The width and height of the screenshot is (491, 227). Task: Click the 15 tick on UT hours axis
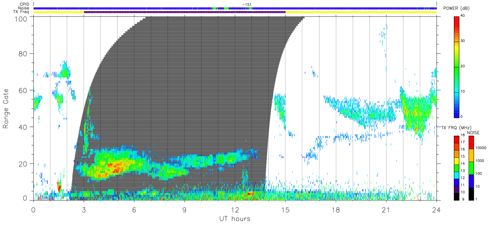[x=285, y=210]
